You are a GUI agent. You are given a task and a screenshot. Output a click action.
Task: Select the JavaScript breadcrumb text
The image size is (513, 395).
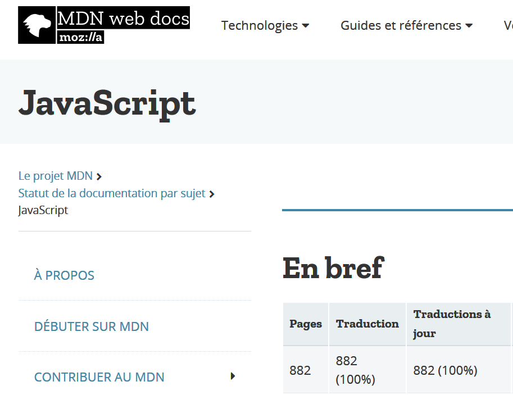click(43, 210)
